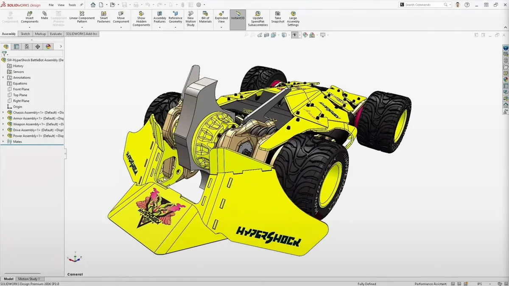The width and height of the screenshot is (509, 286).
Task: Expand Power Assembly<1> node
Action: click(x=3, y=136)
